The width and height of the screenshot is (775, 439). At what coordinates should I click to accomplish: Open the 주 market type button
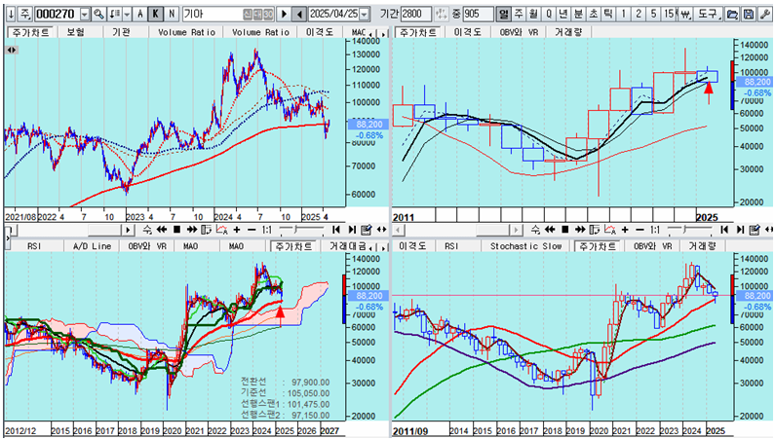[24, 14]
